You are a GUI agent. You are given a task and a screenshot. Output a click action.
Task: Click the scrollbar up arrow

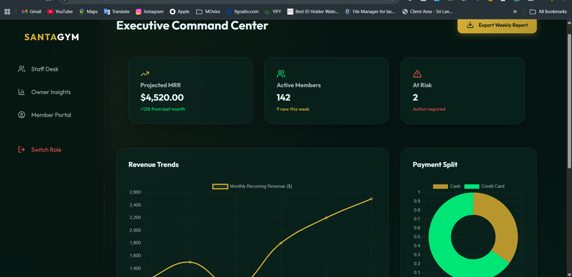[569, 22]
